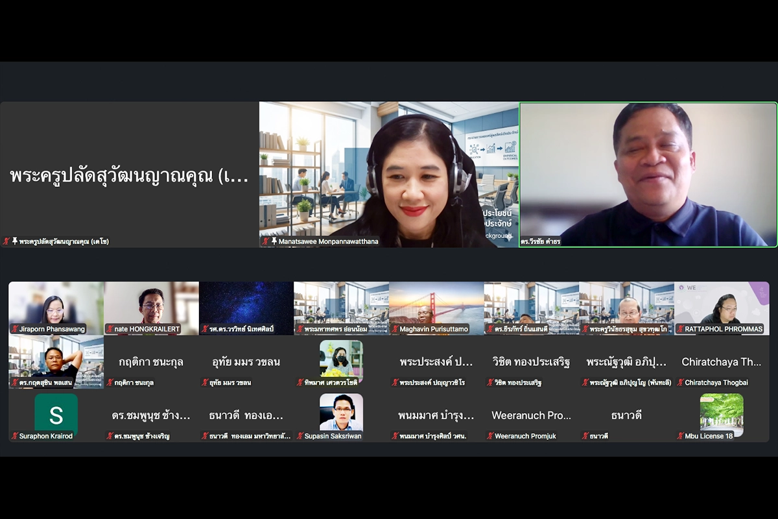The height and width of the screenshot is (519, 778).
Task: Click pin icon beside Manatsawee Monpannawatthana's name
Action: 274,241
